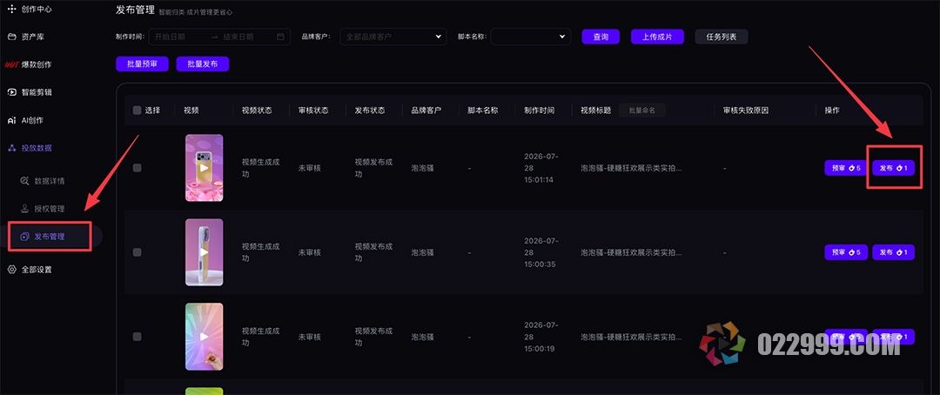The image size is (940, 395).
Task: Click the 审核失败原因 column header
Action: click(746, 110)
